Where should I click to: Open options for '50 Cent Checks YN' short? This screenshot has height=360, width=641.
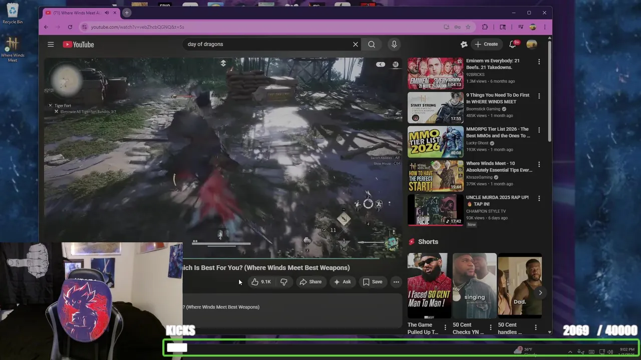click(490, 328)
